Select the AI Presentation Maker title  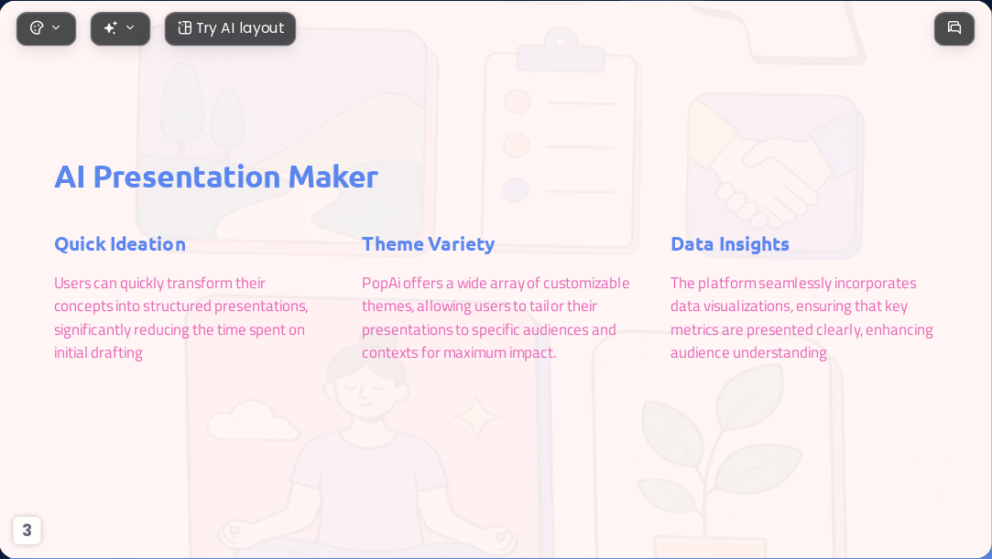pyautogui.click(x=216, y=177)
